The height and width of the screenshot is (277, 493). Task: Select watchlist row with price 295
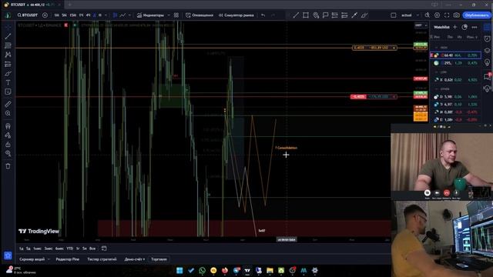[x=455, y=63]
